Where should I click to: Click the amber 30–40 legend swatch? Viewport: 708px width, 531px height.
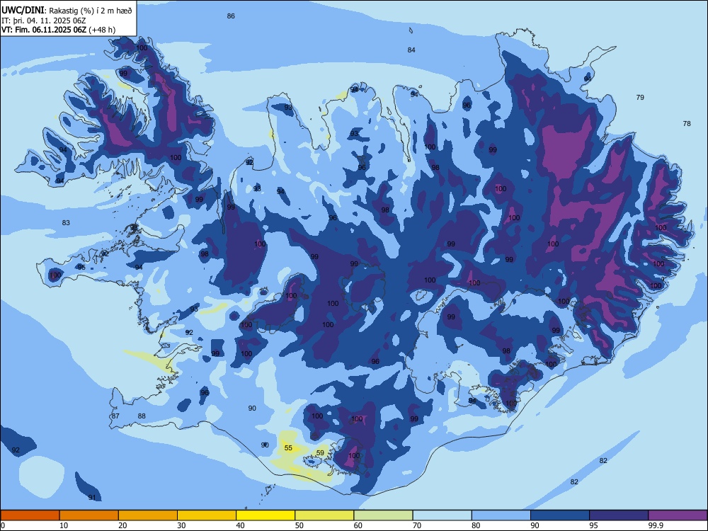(207, 515)
